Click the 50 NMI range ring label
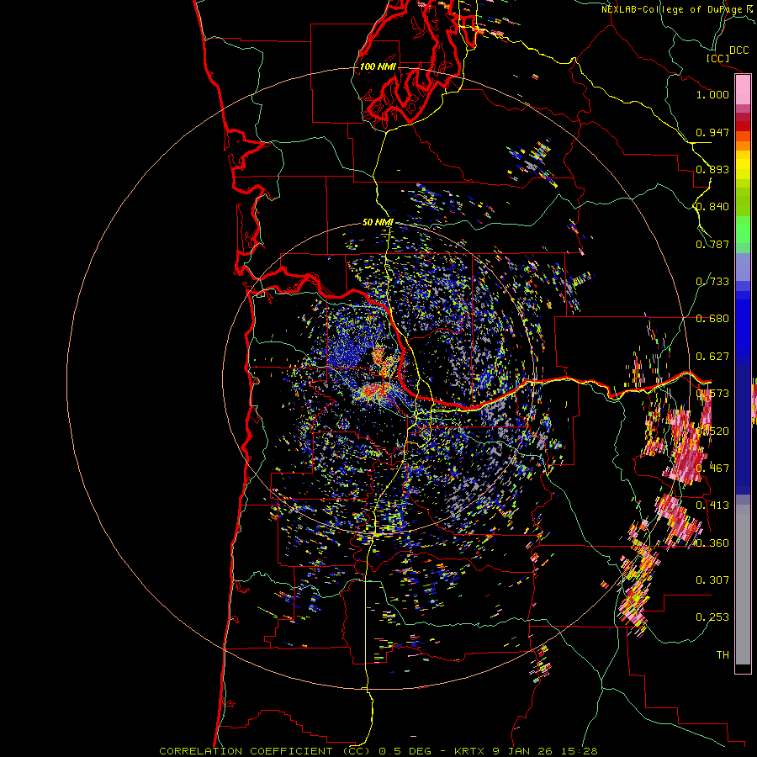The height and width of the screenshot is (757, 757). (x=378, y=223)
